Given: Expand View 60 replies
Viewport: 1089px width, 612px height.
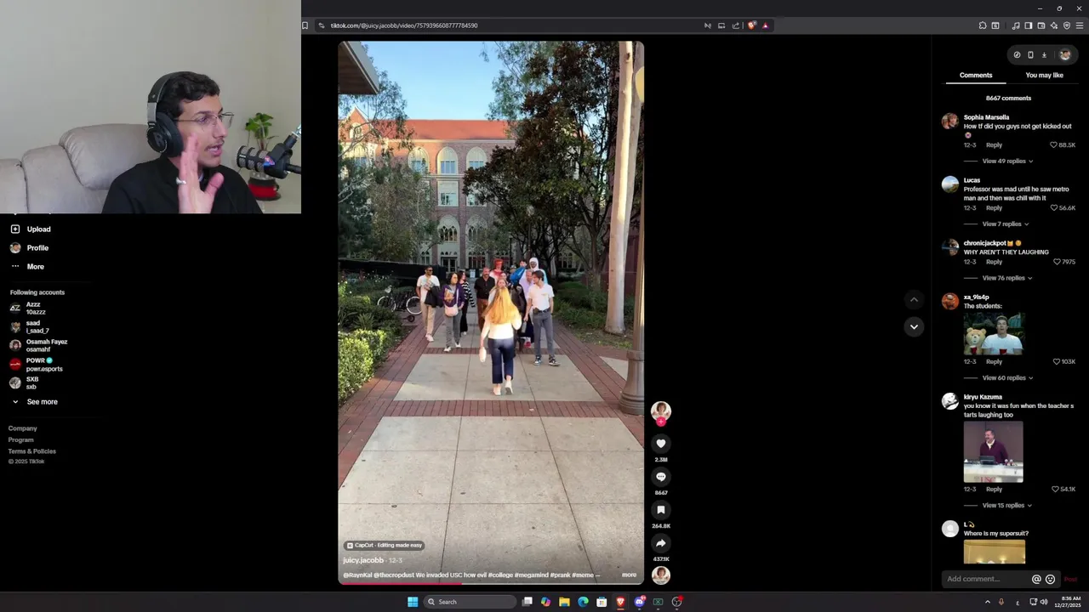Looking at the screenshot, I should (x=1007, y=378).
